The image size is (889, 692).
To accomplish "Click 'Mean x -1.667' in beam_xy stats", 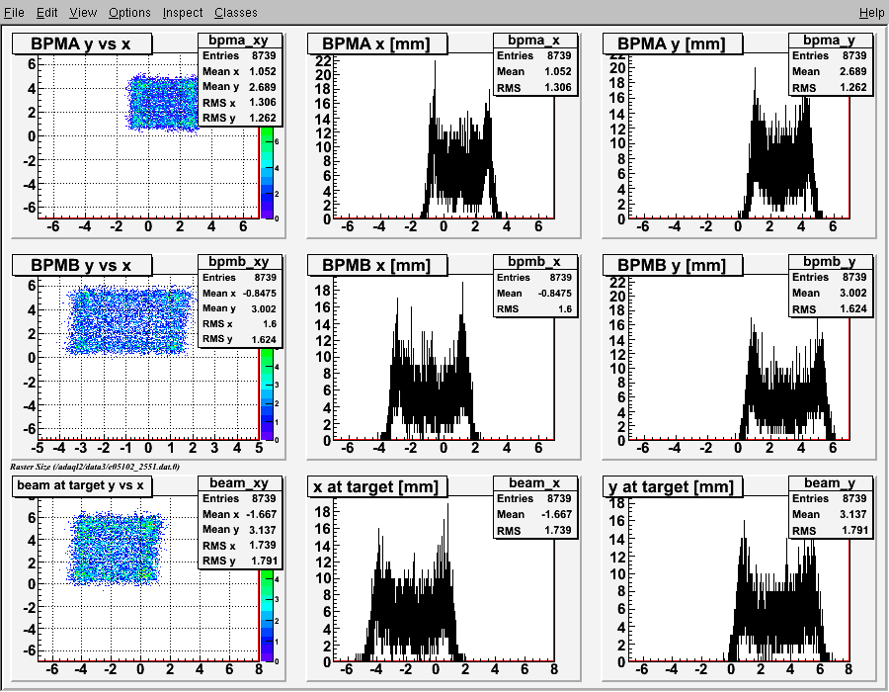I will tap(239, 514).
